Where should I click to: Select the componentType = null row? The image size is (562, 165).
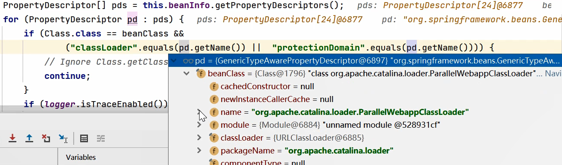click(365, 162)
